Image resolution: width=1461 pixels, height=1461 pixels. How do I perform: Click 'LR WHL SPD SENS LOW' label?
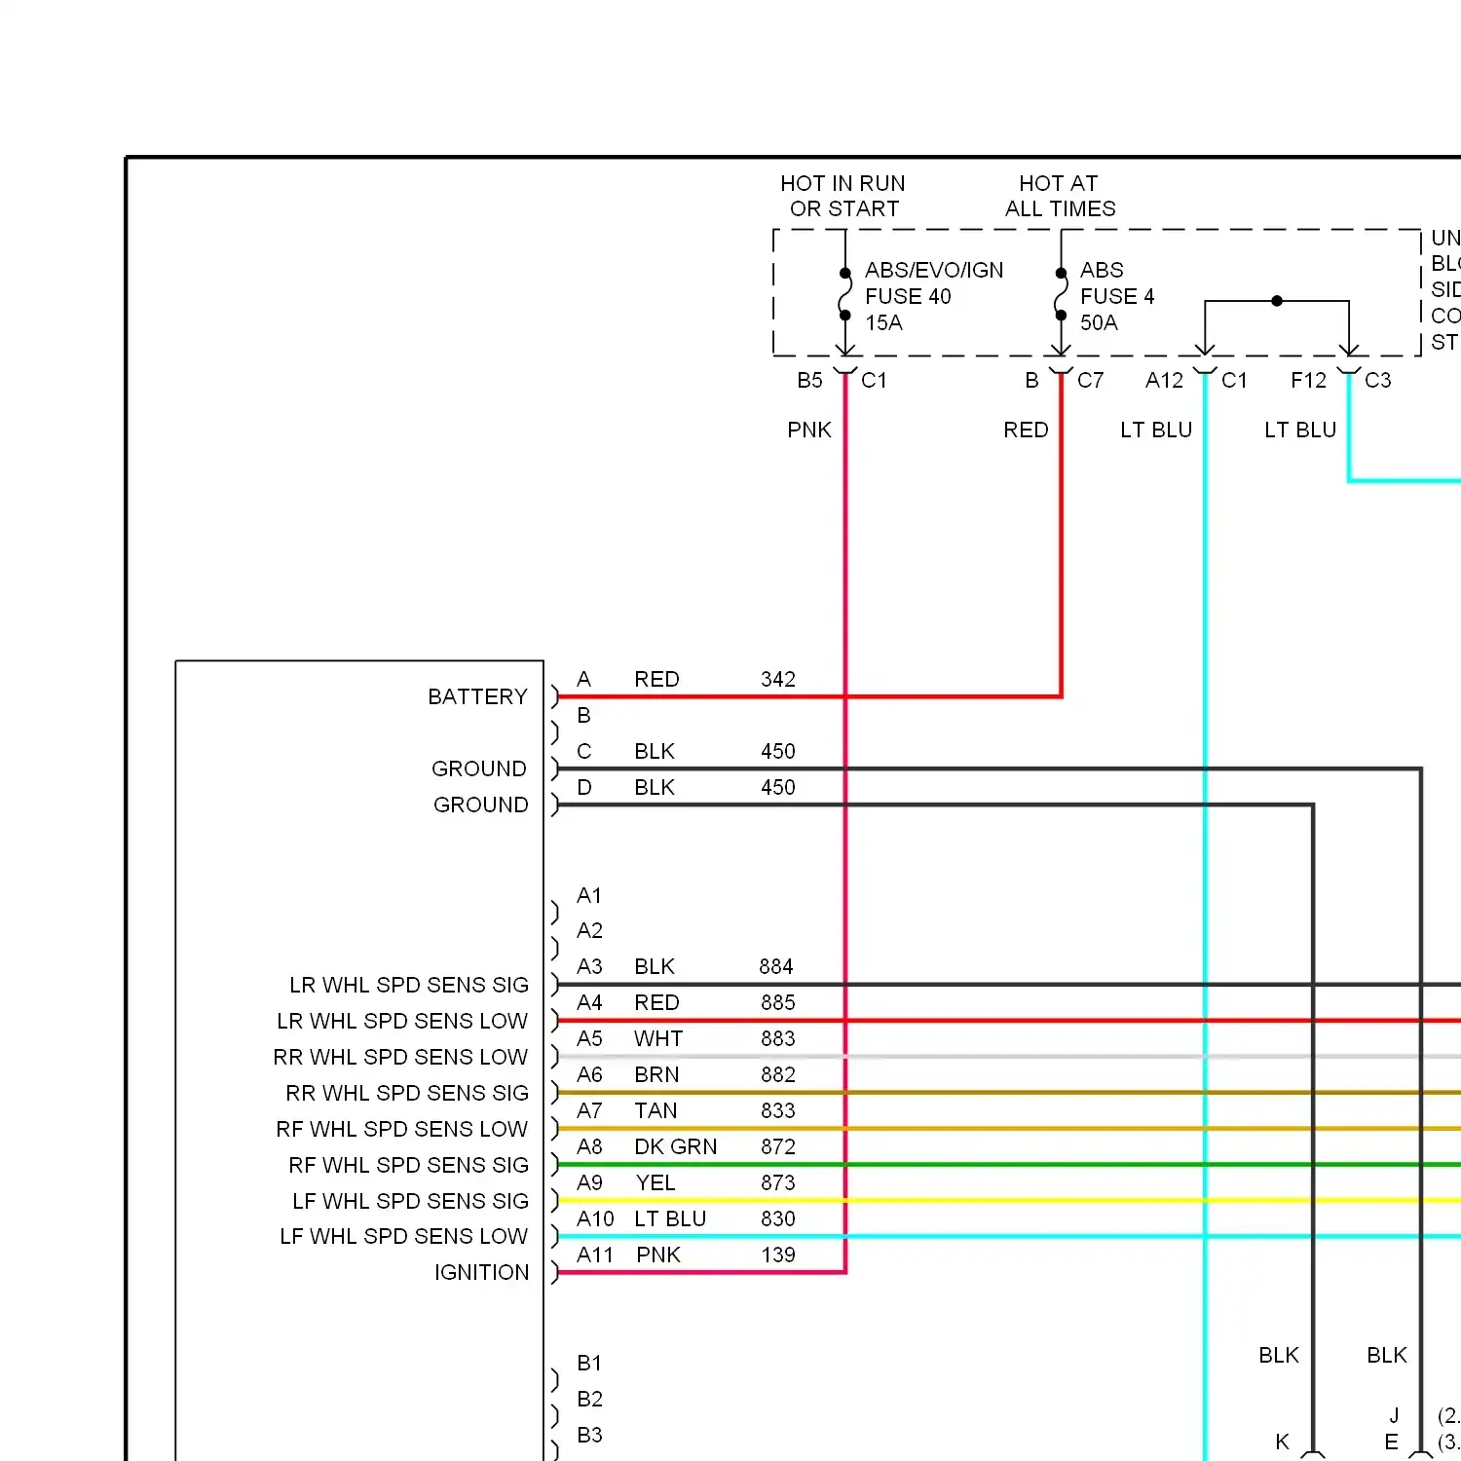click(402, 1021)
